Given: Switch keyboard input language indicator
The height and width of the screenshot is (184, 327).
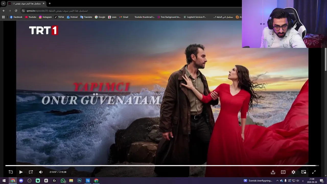Looking at the screenshot, I should pyautogui.click(x=303, y=181).
